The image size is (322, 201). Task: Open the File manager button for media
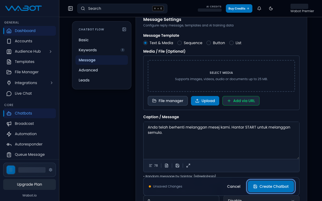point(168,101)
